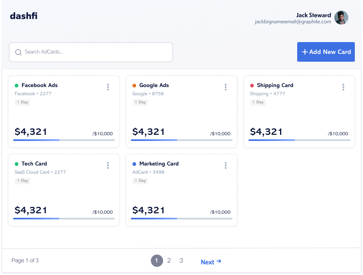Click the 1 Day tag on Tech Card
Image resolution: width=363 pixels, height=275 pixels.
coord(22,181)
